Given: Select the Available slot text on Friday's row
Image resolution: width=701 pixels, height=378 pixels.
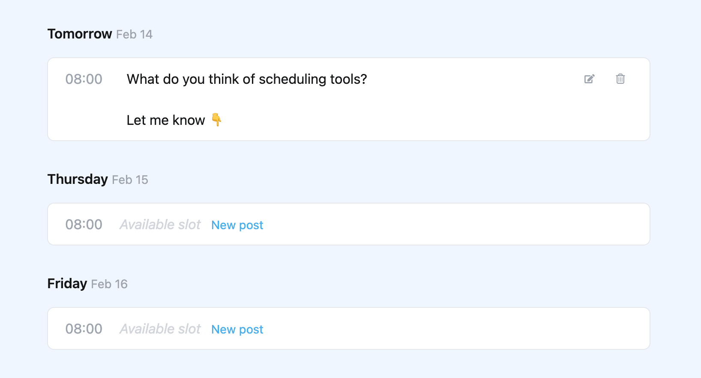Looking at the screenshot, I should [160, 328].
